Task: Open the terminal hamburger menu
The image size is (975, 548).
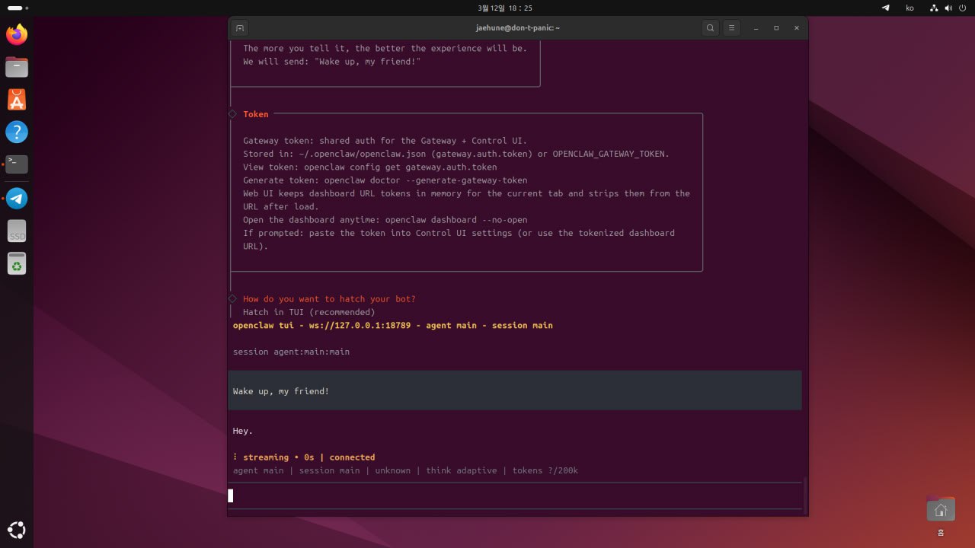Action: click(x=731, y=27)
